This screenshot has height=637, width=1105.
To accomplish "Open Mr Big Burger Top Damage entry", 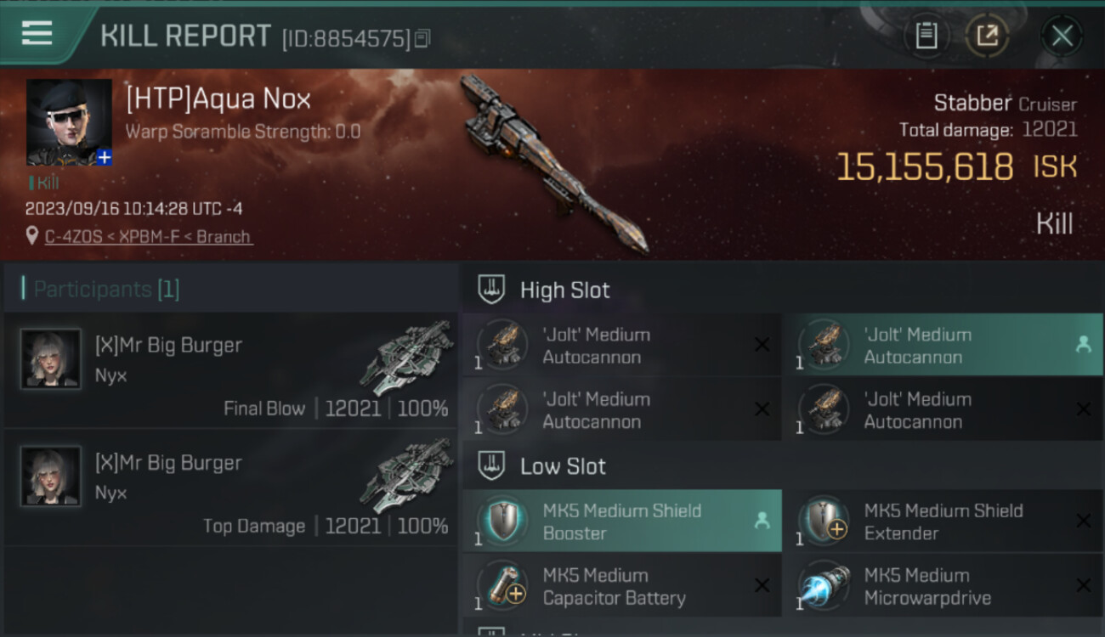I will (x=229, y=488).
